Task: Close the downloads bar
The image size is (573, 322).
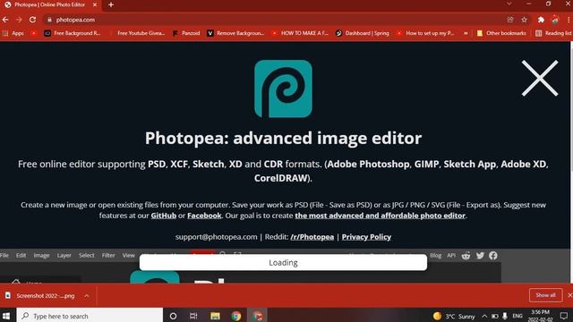Action: 569,295
